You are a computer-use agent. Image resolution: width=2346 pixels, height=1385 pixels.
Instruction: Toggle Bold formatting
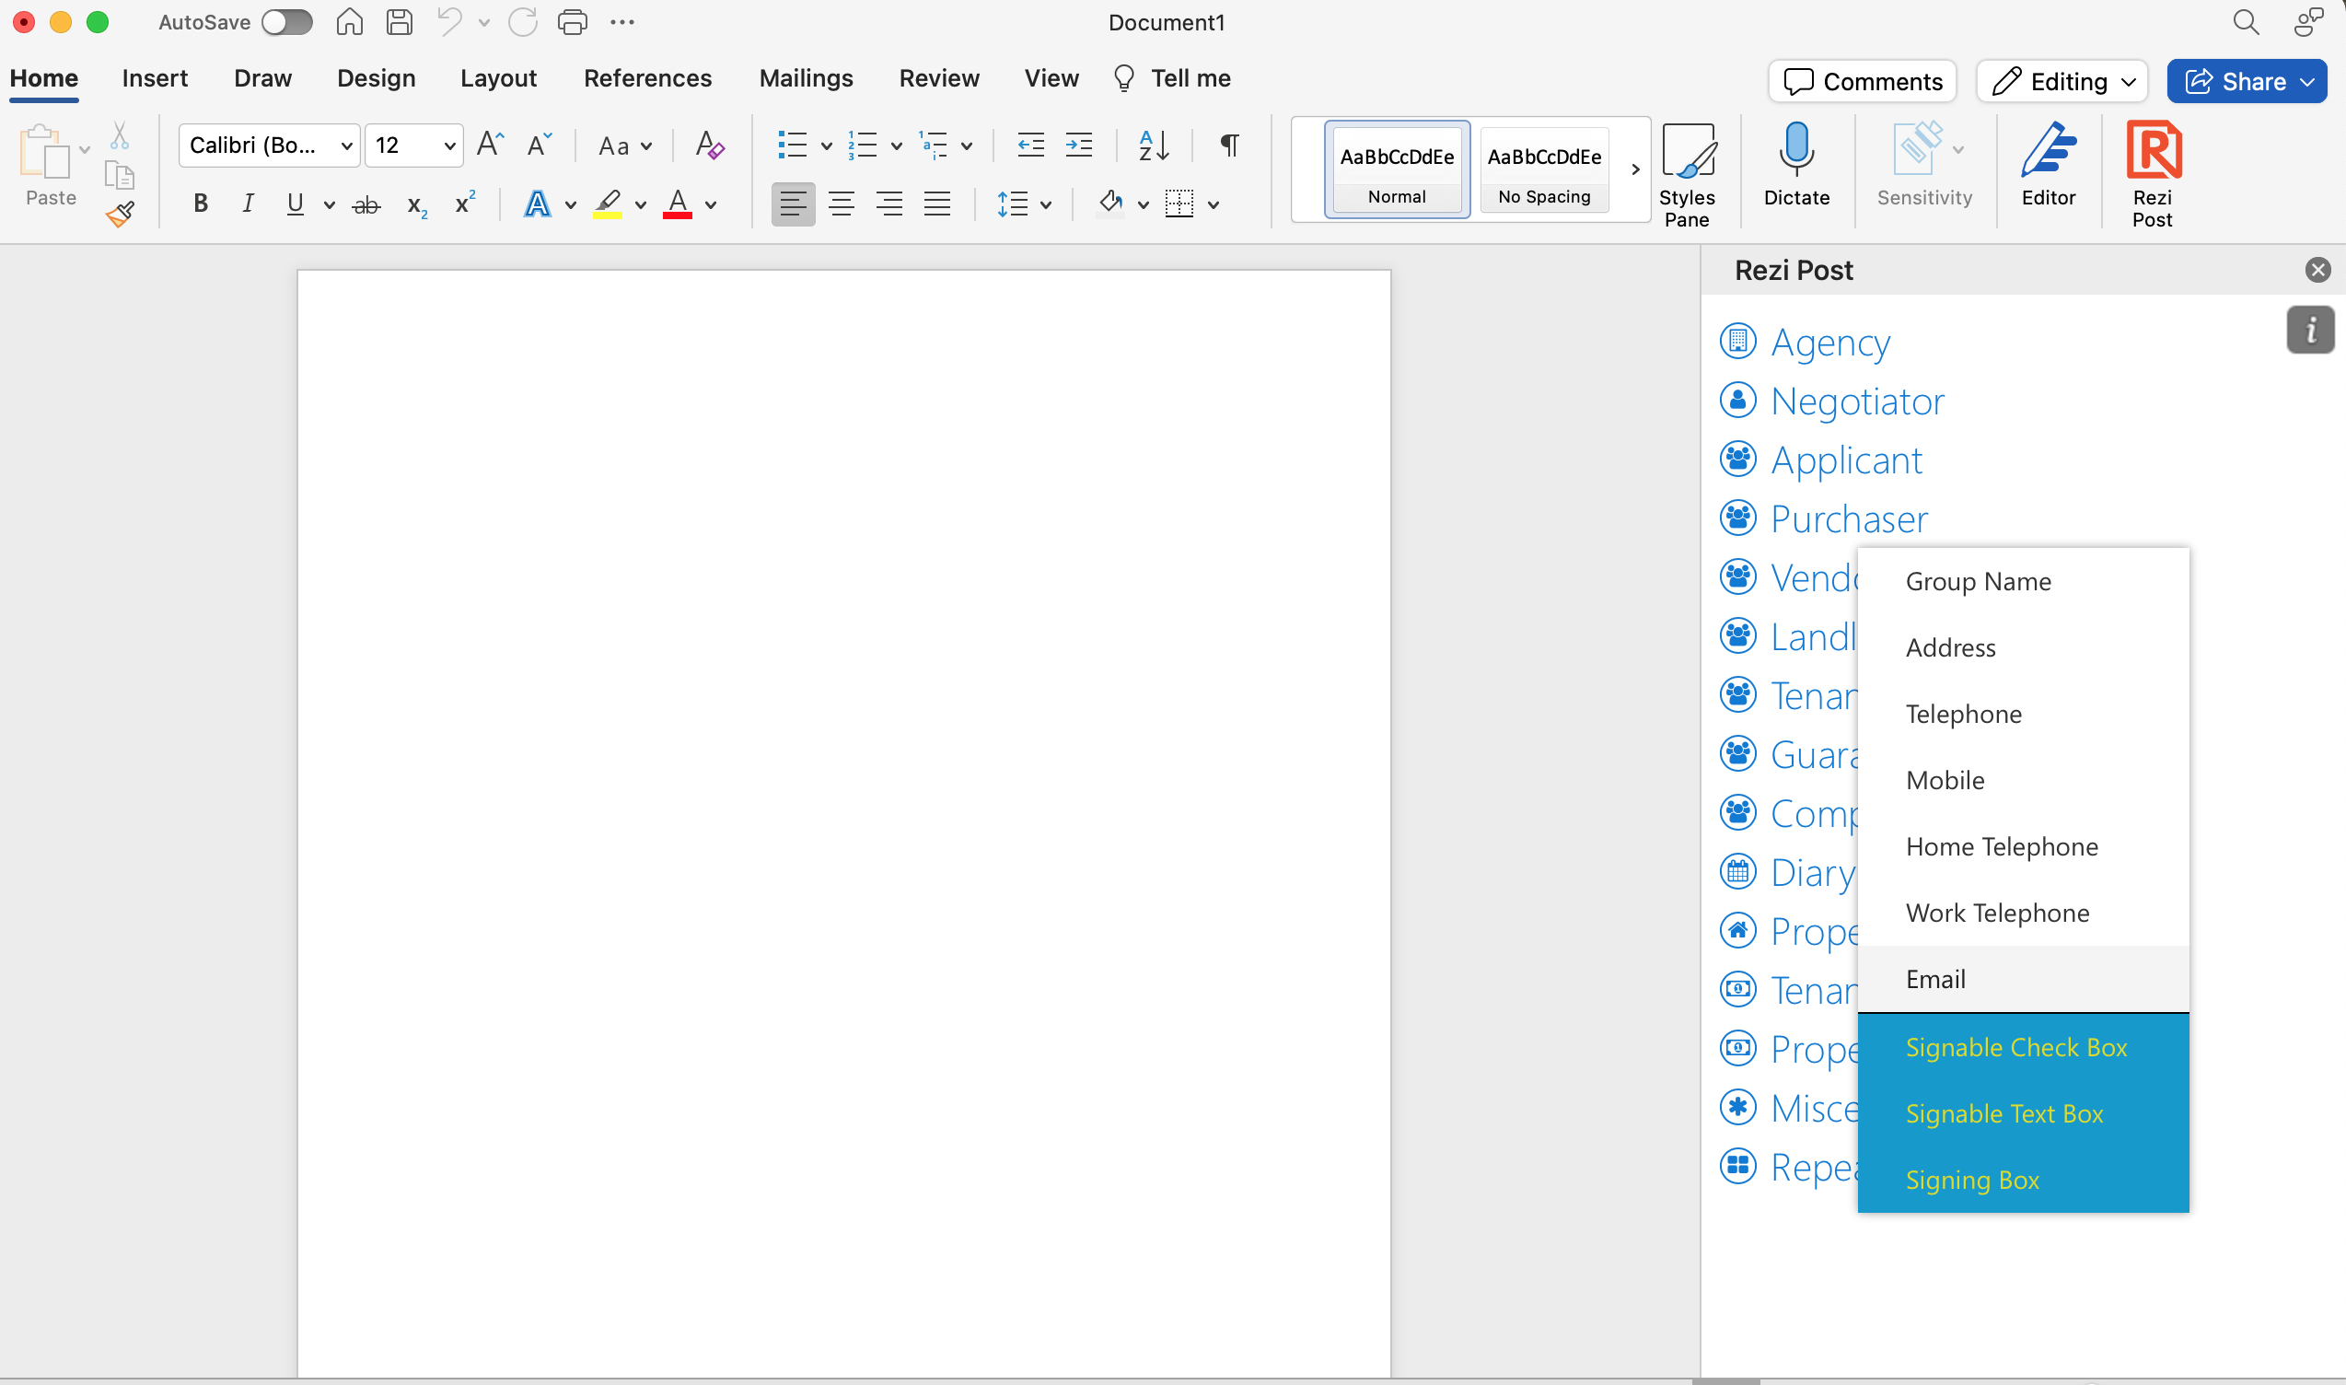tap(200, 204)
